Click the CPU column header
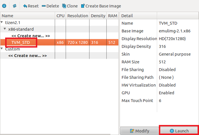This screenshot has height=135, width=199. coord(61,16)
